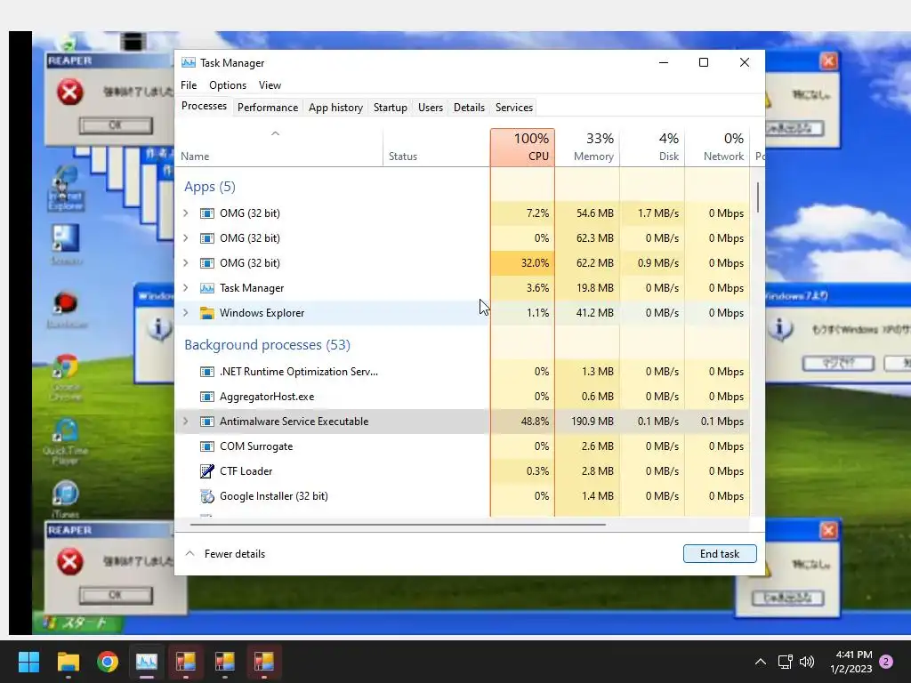
Task: Switch to the Services tab
Action: point(514,108)
